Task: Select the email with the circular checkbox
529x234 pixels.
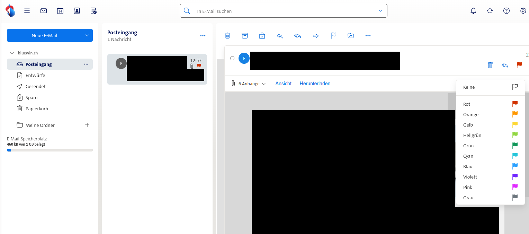Action: [x=232, y=58]
